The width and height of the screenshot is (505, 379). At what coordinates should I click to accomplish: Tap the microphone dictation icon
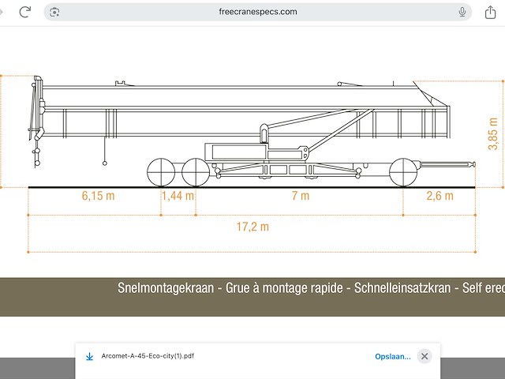[x=462, y=12]
